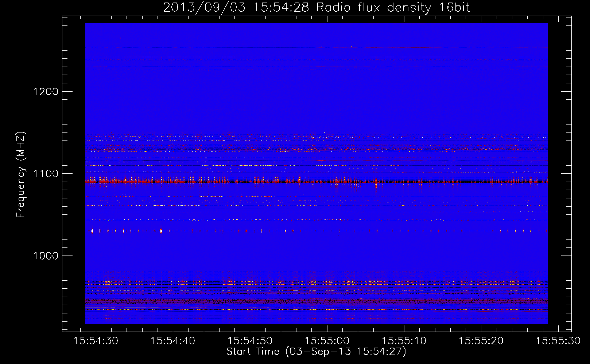Viewport: 590px width, 364px height.
Task: Click the 'Frequency (MHZ)' axis title
Action: pyautogui.click(x=21, y=174)
